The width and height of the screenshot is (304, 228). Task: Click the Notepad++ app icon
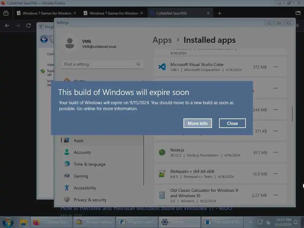162,174
